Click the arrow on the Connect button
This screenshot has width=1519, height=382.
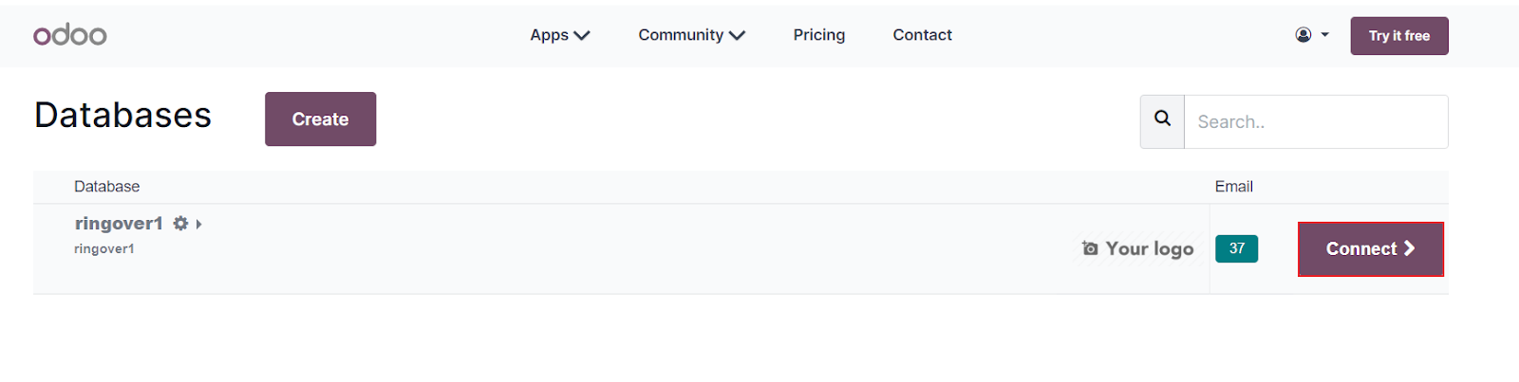(x=1410, y=248)
